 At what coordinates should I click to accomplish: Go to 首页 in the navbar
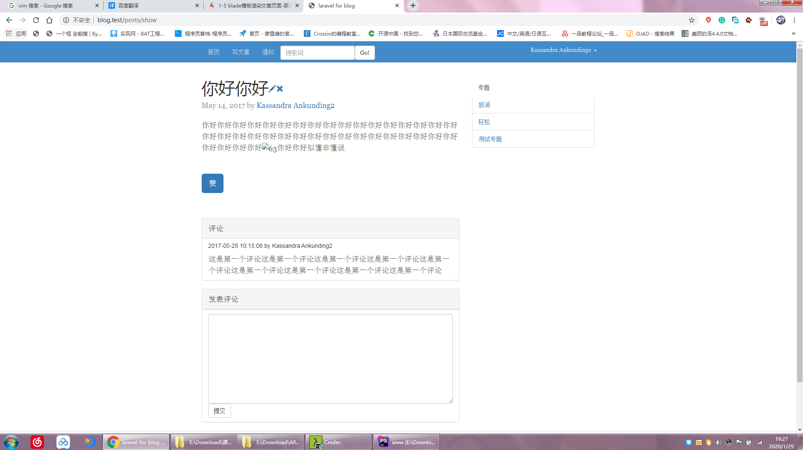213,52
